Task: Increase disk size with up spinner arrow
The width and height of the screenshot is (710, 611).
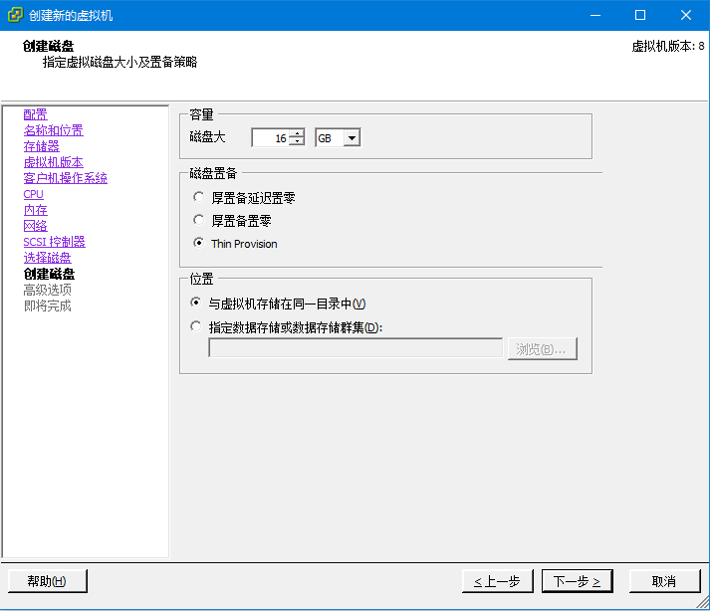Action: 297,133
